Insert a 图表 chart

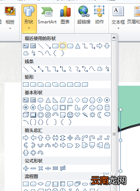coord(65,15)
